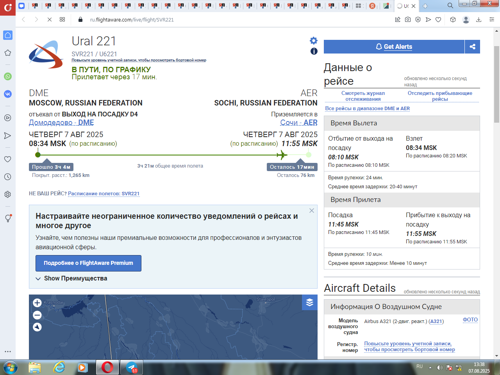The height and width of the screenshot is (375, 500).
Task: Zoom out on the flight map
Action: (x=37, y=315)
